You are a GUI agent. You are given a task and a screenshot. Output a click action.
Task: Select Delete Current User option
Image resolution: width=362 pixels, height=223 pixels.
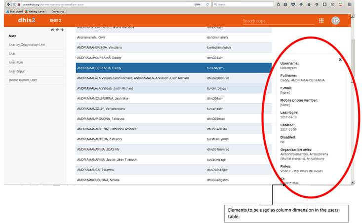pyautogui.click(x=23, y=80)
